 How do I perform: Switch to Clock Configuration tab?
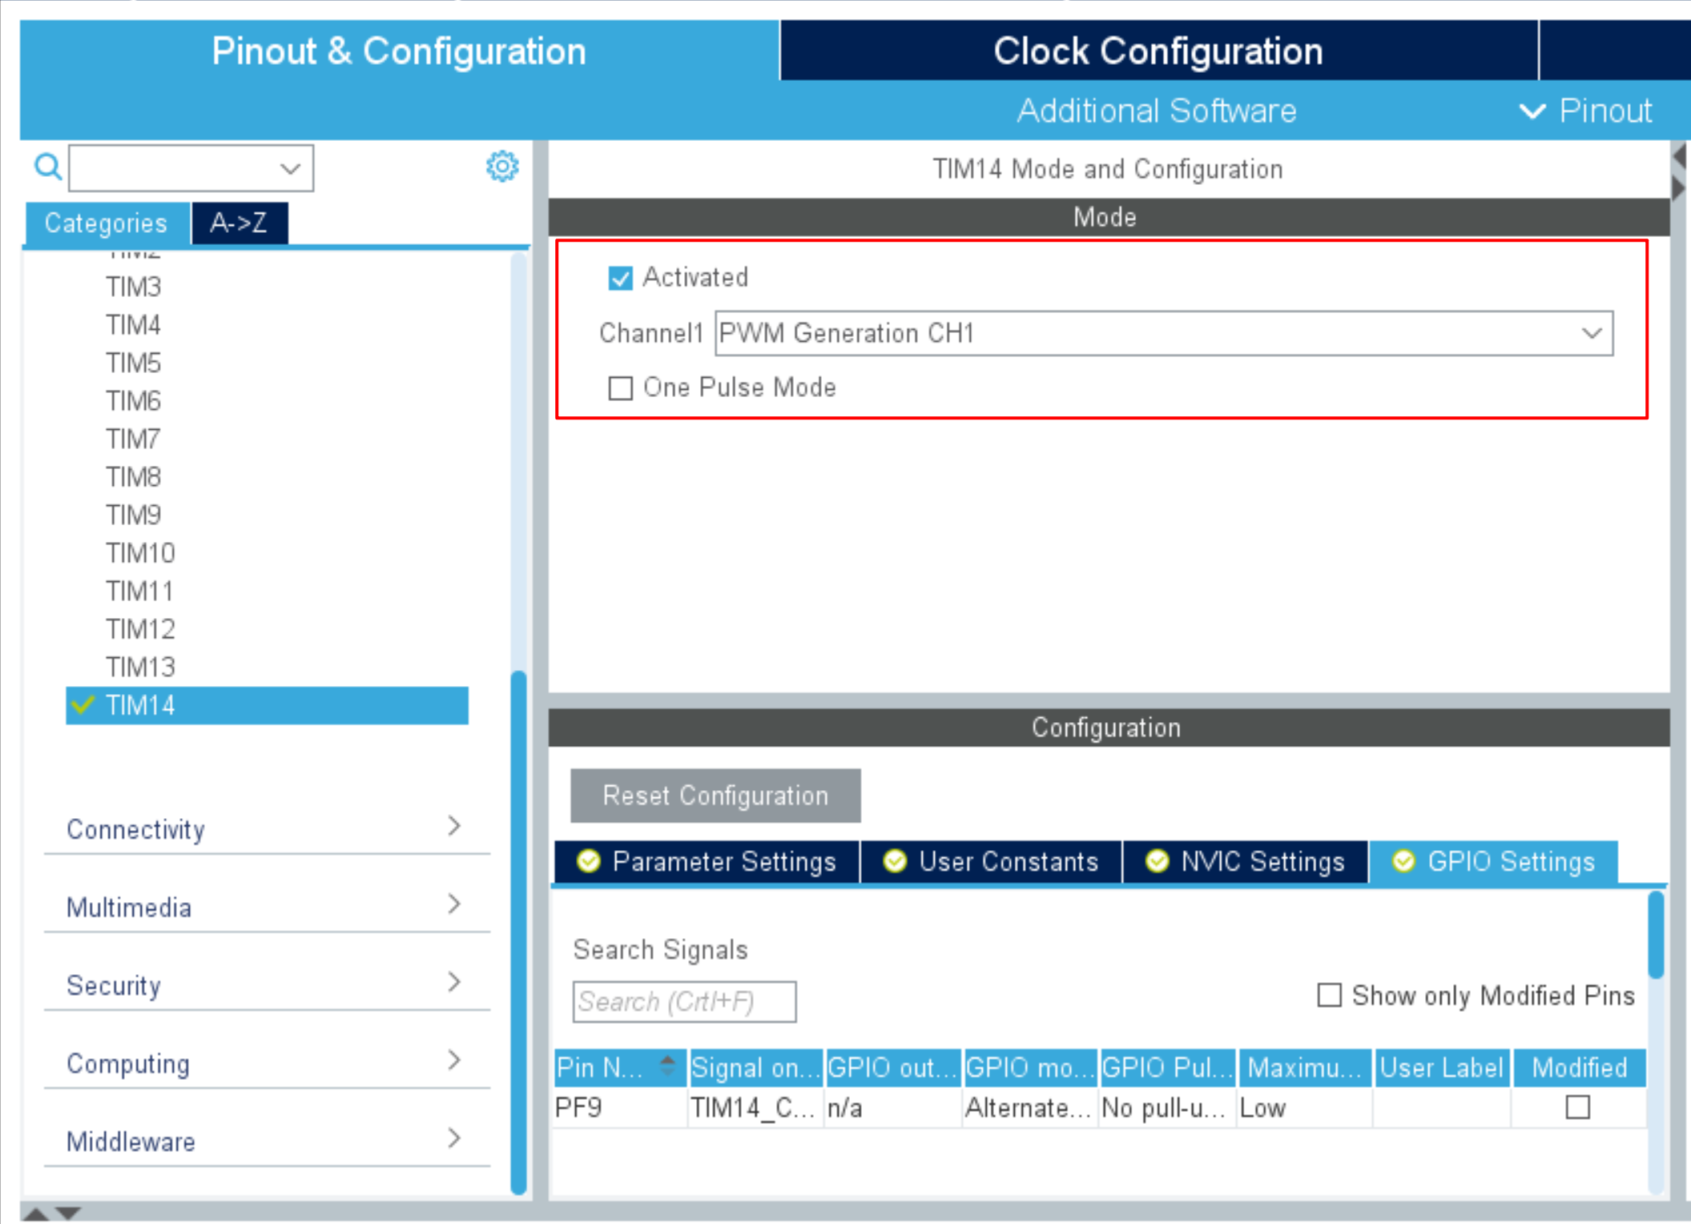point(1158,51)
